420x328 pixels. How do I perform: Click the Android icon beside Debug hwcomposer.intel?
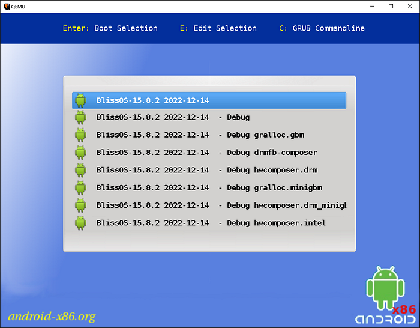[x=80, y=223]
